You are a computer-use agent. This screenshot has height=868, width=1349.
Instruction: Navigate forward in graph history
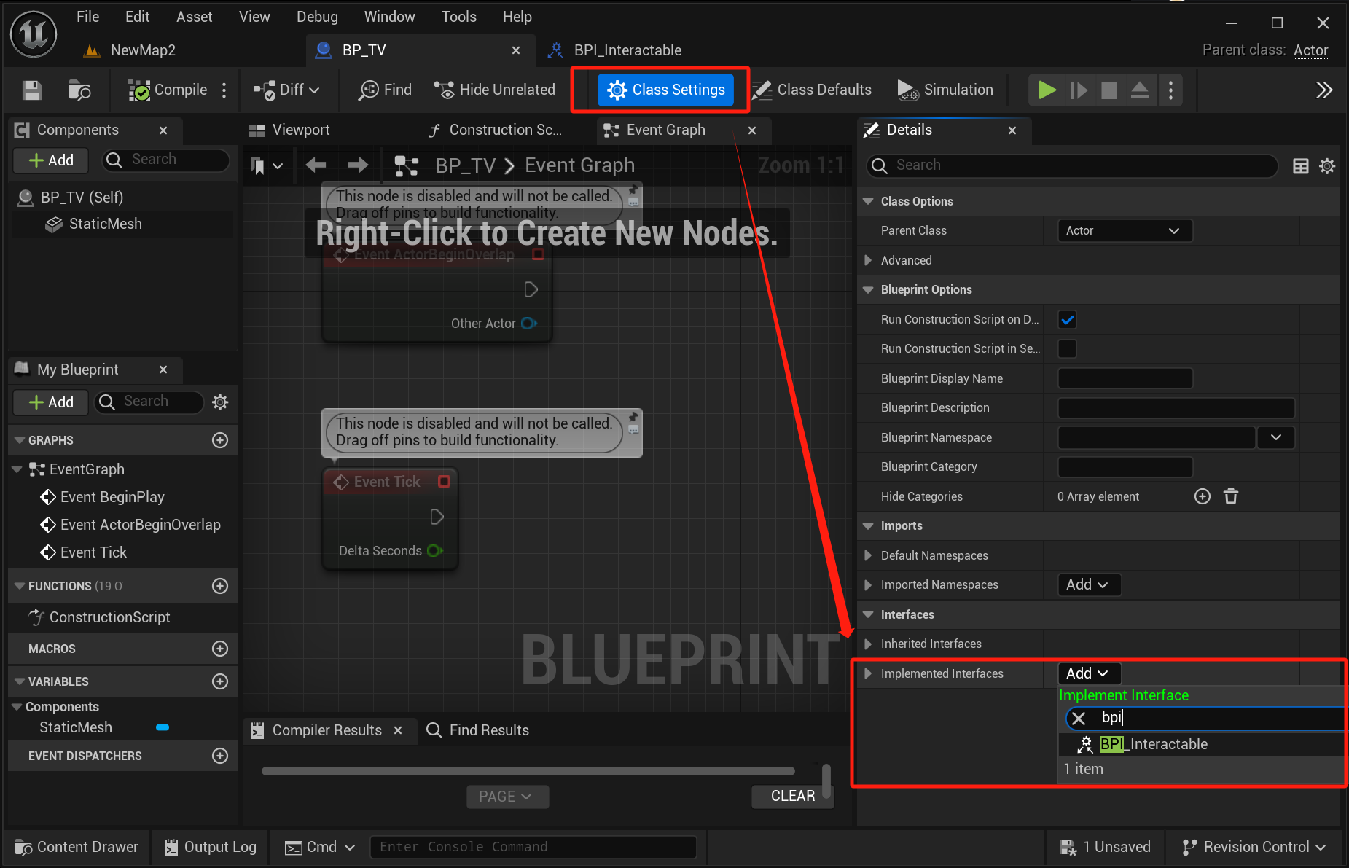[x=358, y=165]
